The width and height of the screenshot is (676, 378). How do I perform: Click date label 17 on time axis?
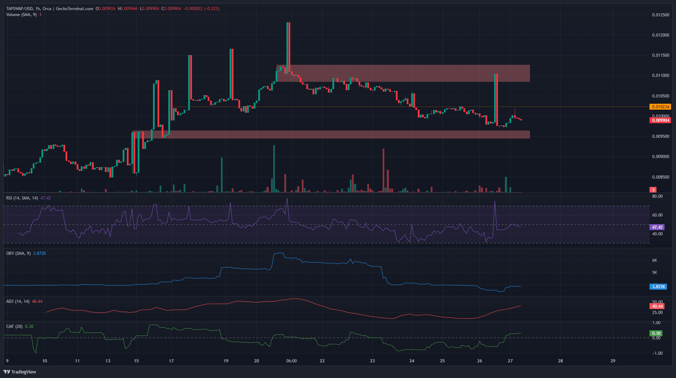[171, 361]
